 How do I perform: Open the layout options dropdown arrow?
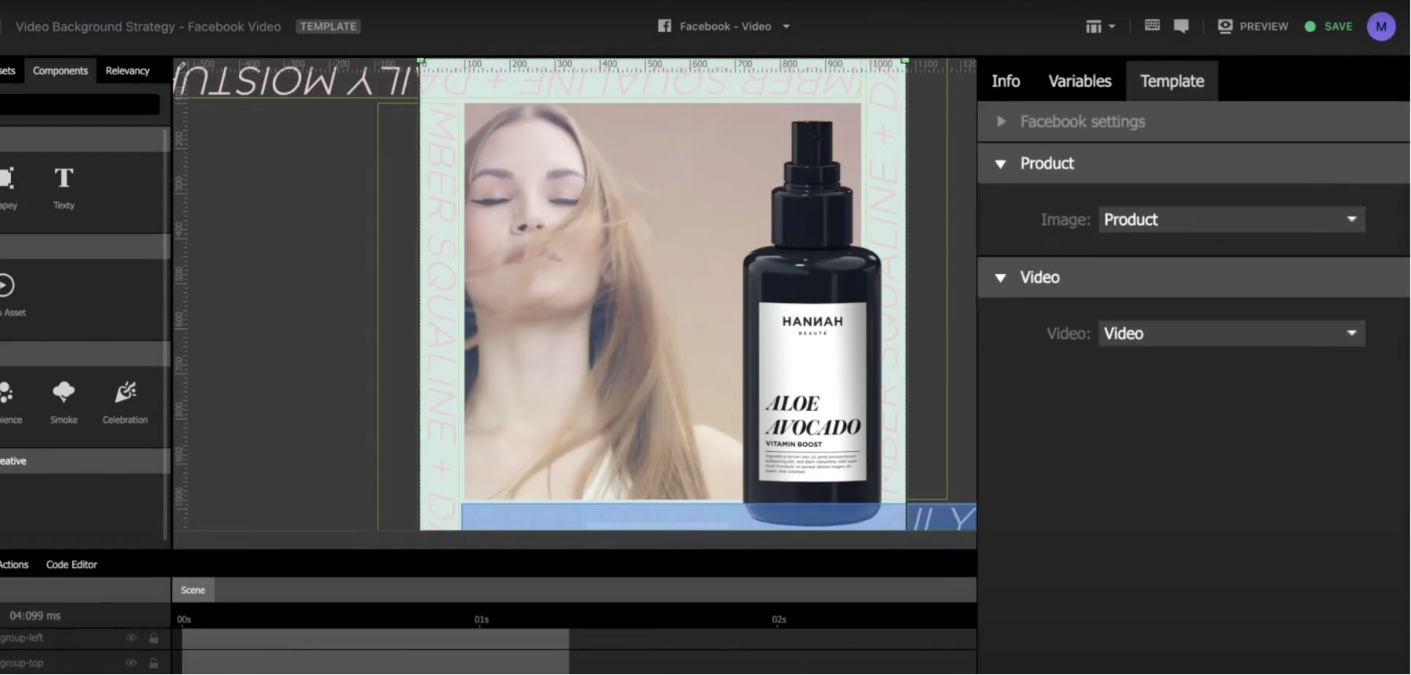pyautogui.click(x=1112, y=27)
